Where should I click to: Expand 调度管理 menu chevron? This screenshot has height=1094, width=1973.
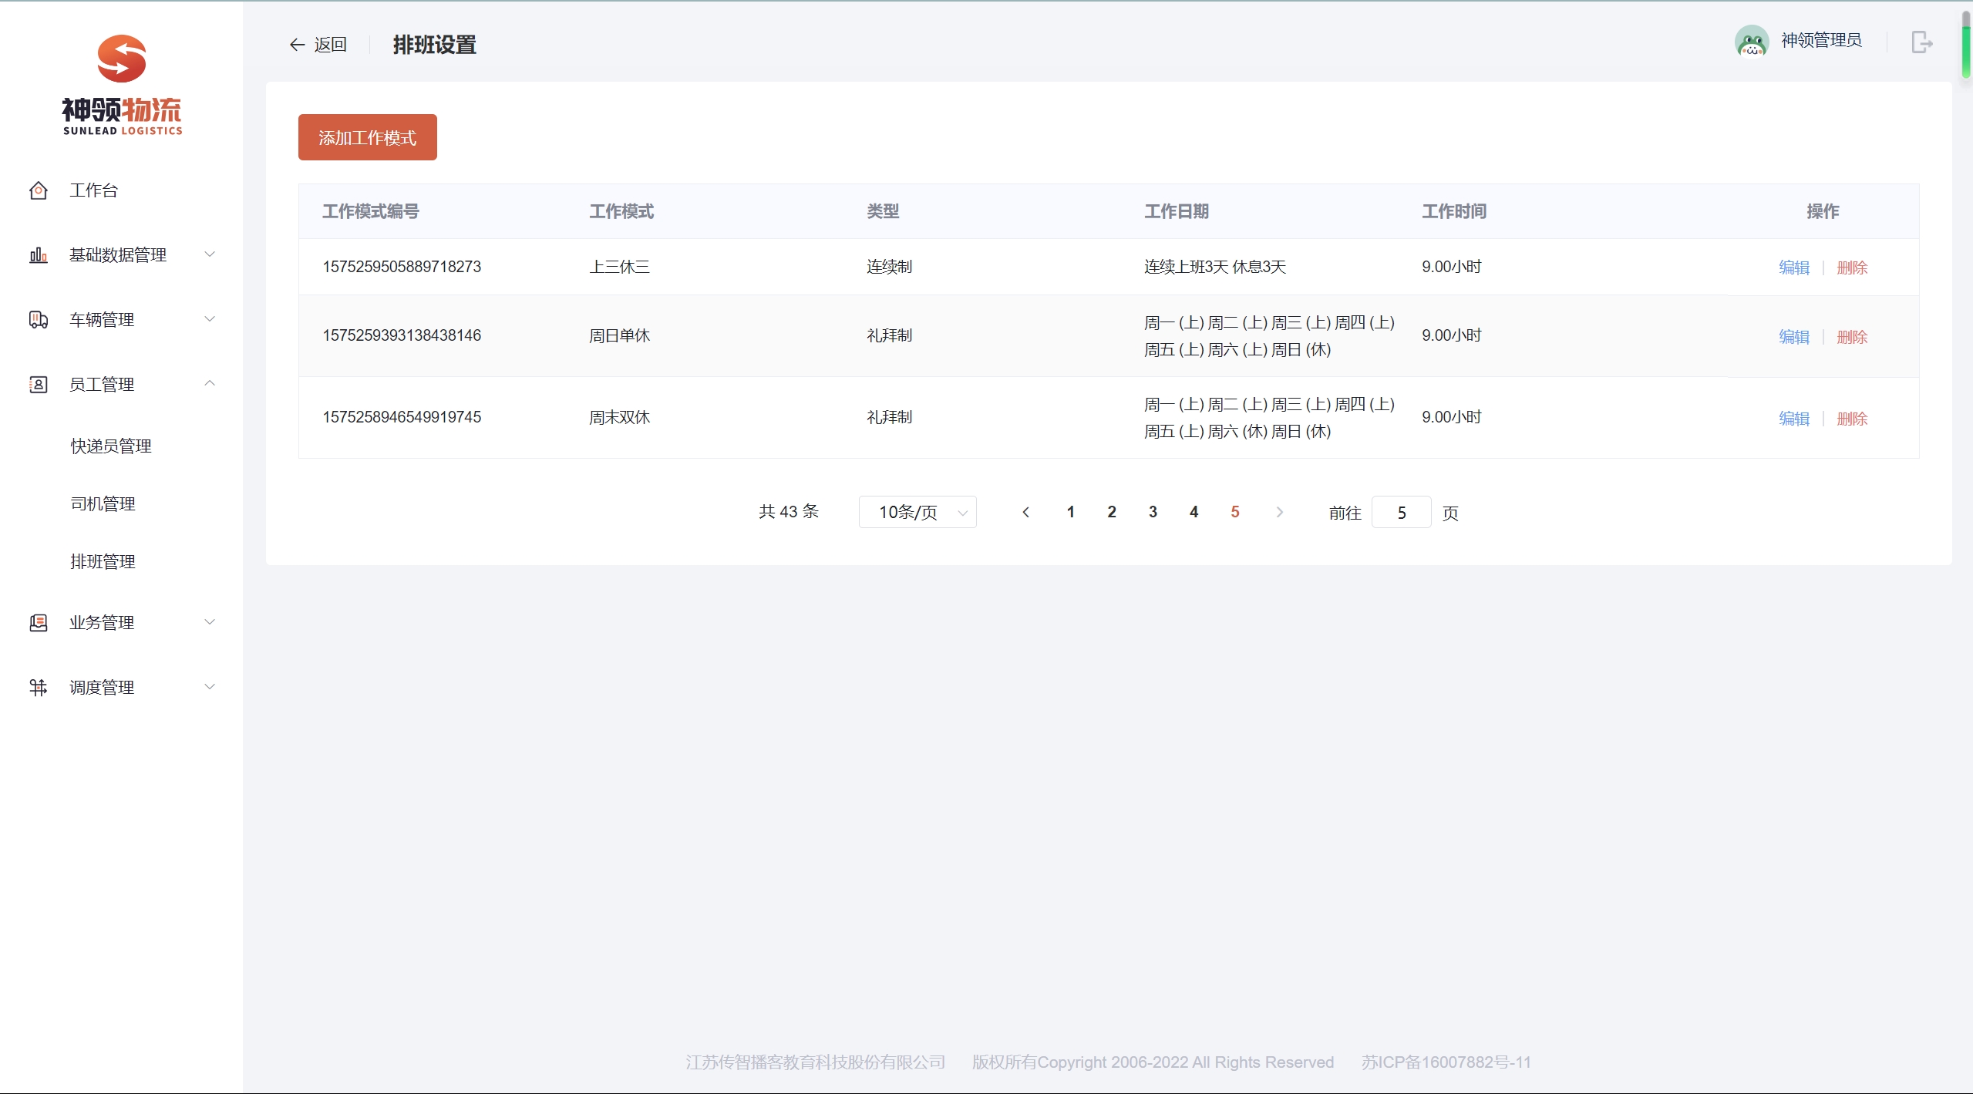(210, 687)
